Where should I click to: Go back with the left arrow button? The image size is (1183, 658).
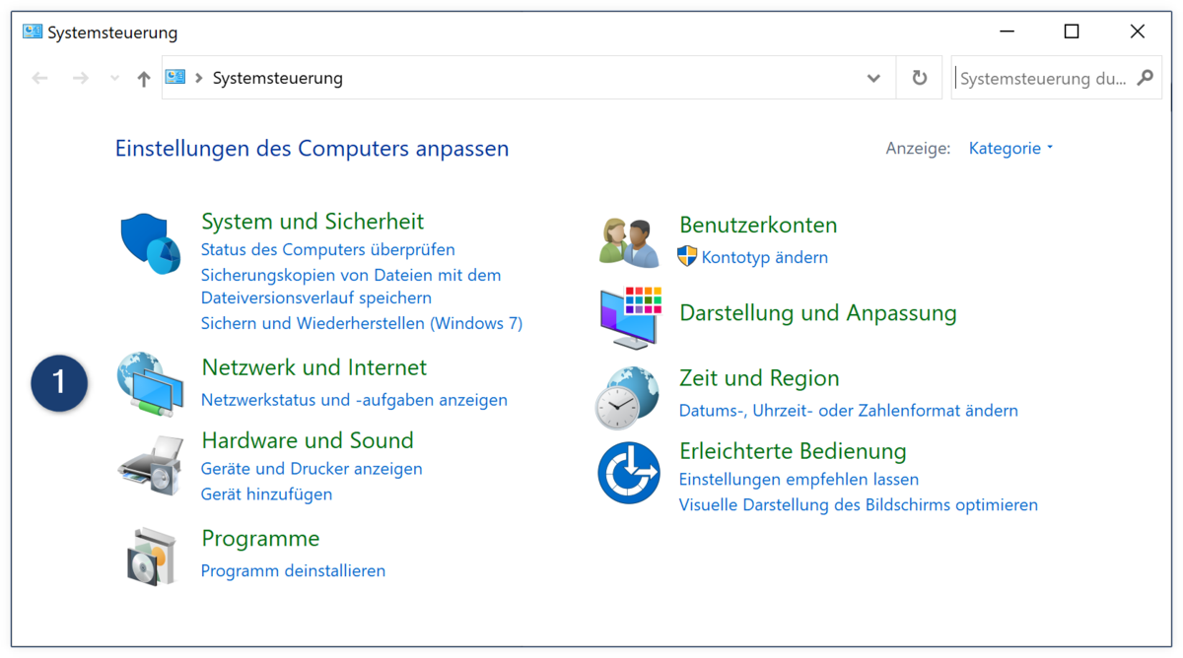click(x=39, y=78)
